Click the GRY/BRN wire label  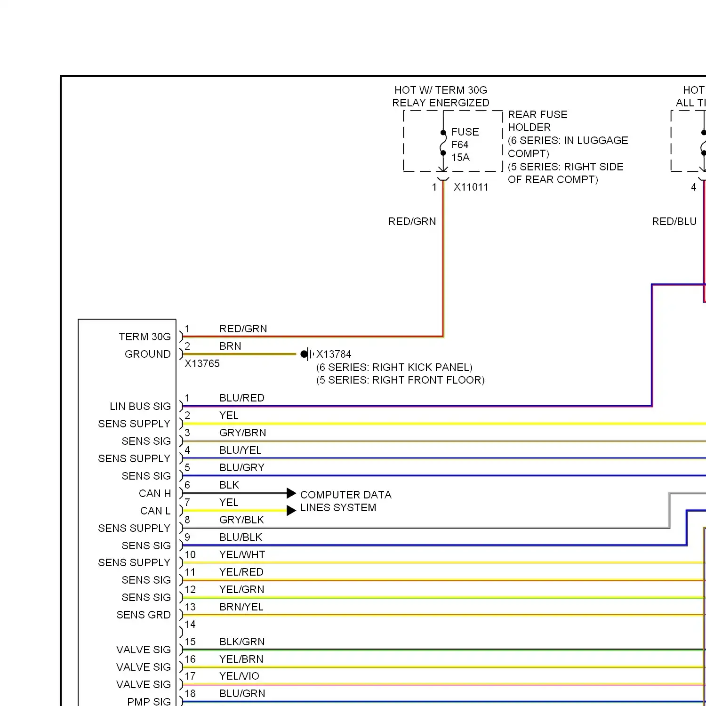pyautogui.click(x=242, y=433)
